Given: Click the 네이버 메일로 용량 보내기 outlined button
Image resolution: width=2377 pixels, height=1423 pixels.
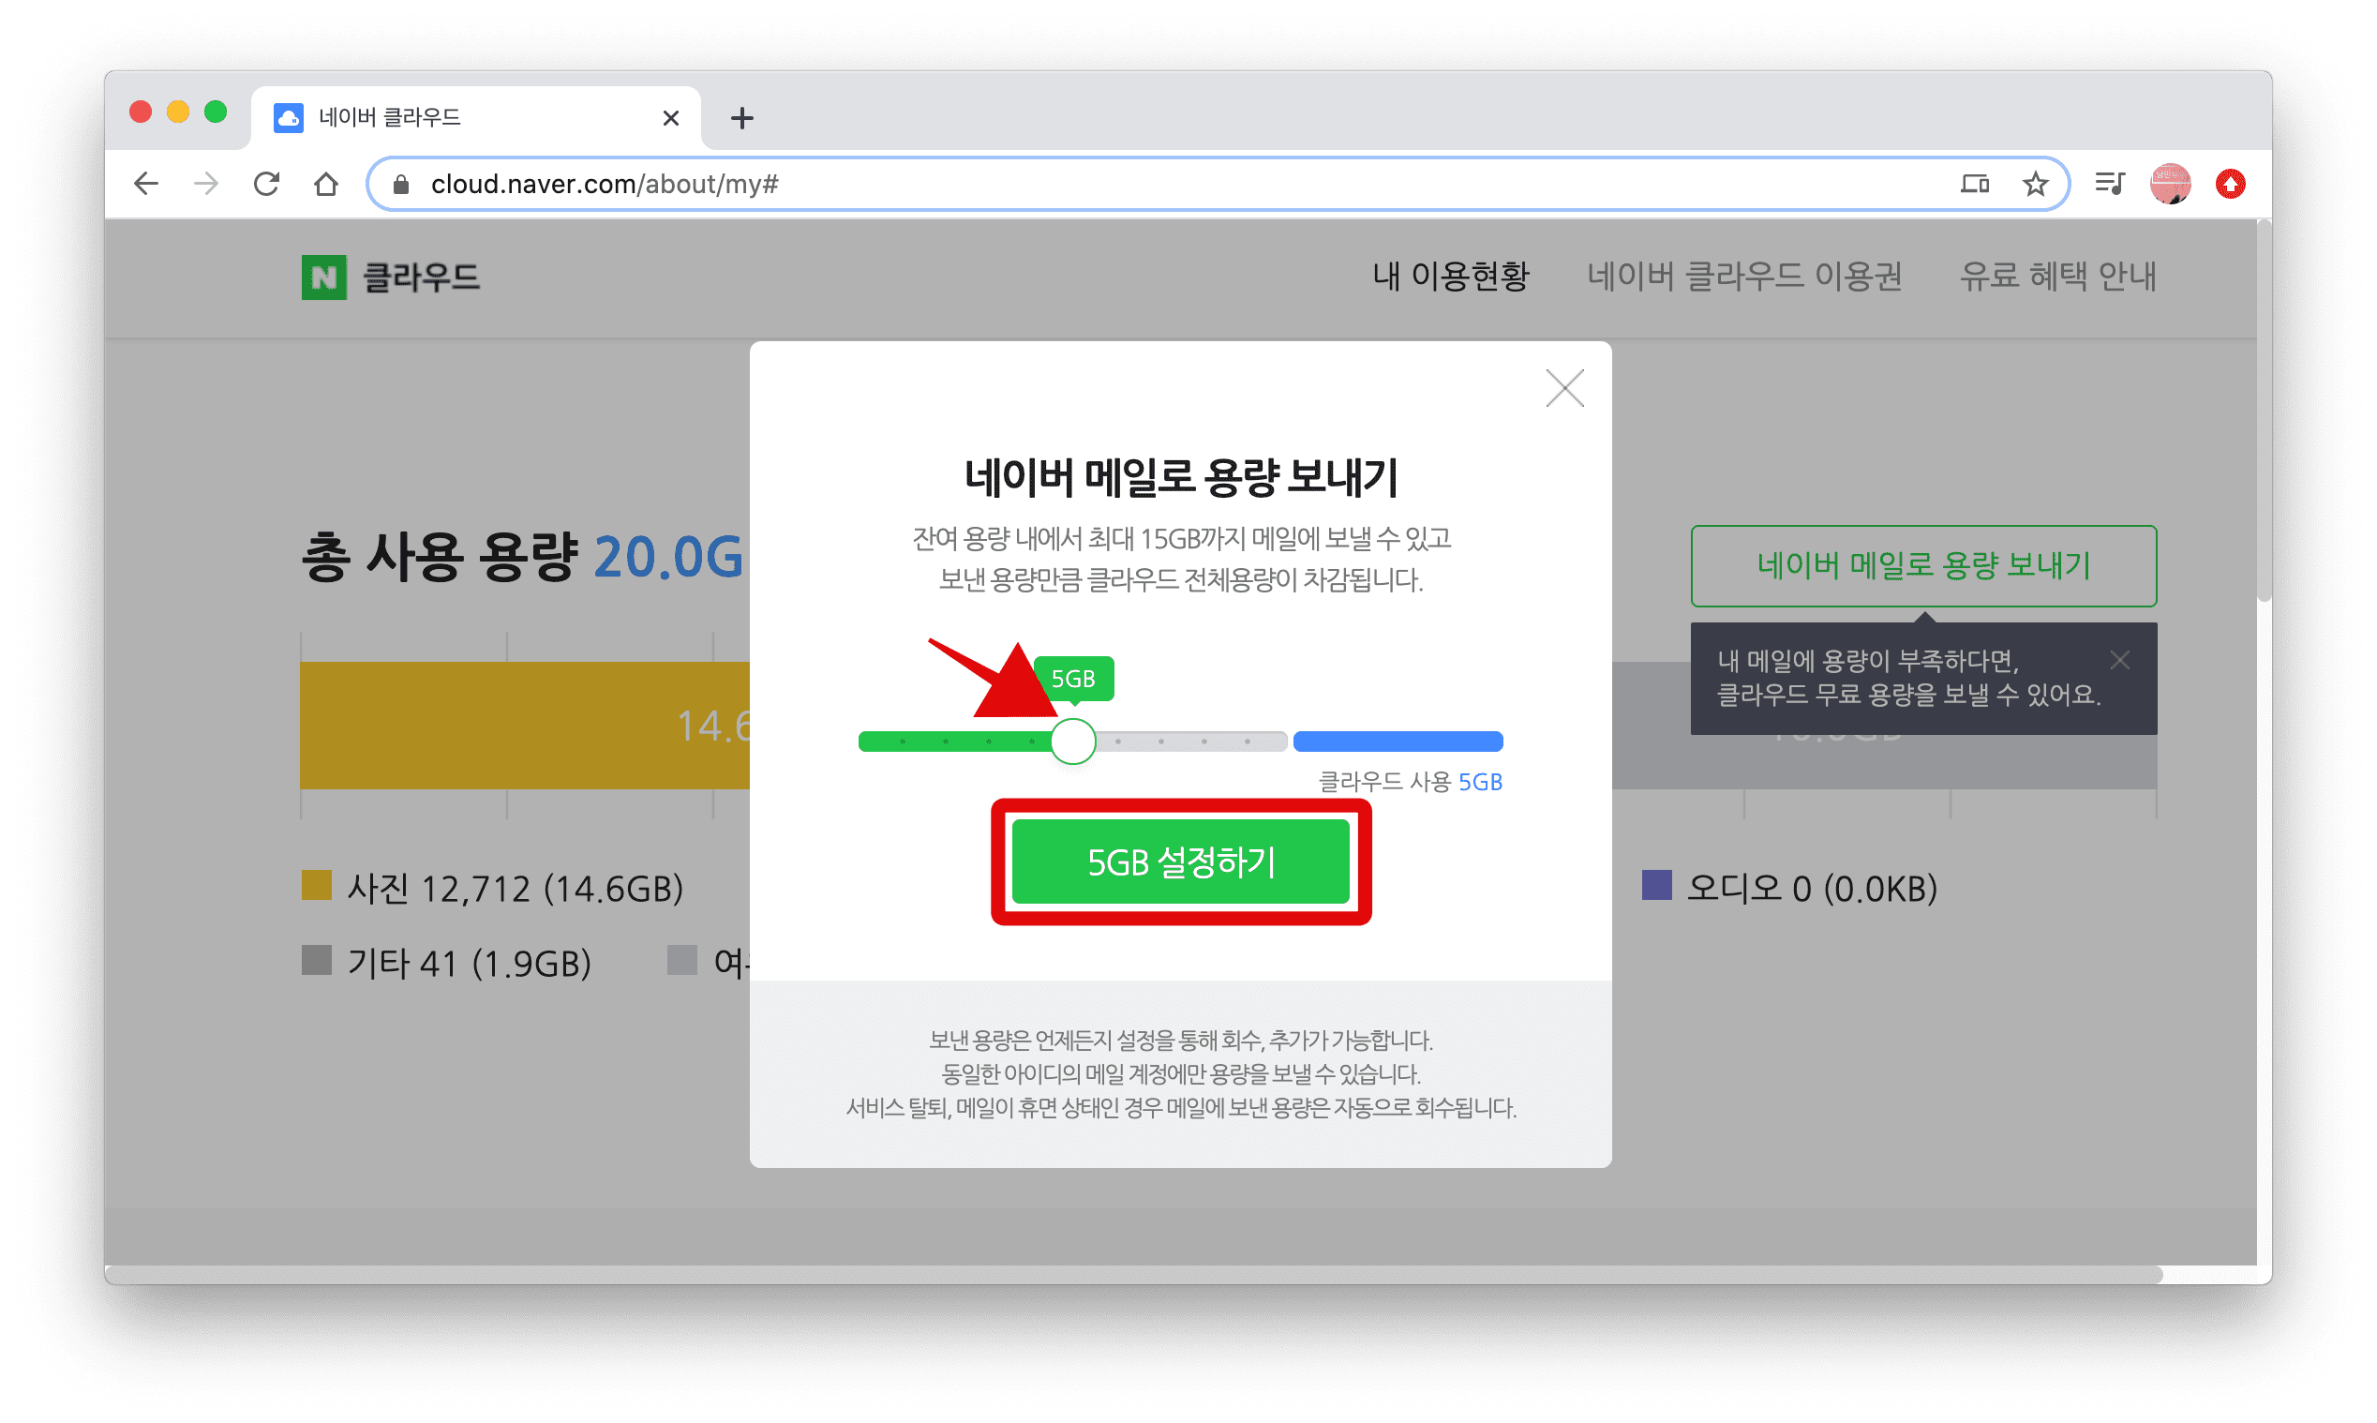Looking at the screenshot, I should [1922, 566].
